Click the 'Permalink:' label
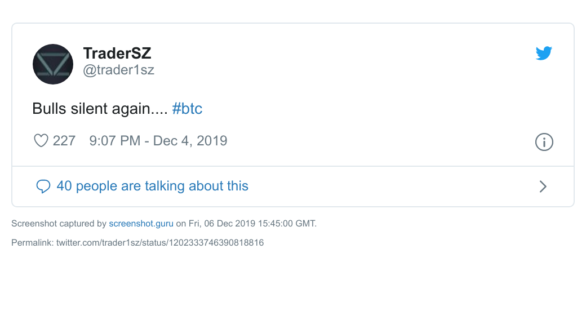The height and width of the screenshot is (311, 586). (x=33, y=243)
